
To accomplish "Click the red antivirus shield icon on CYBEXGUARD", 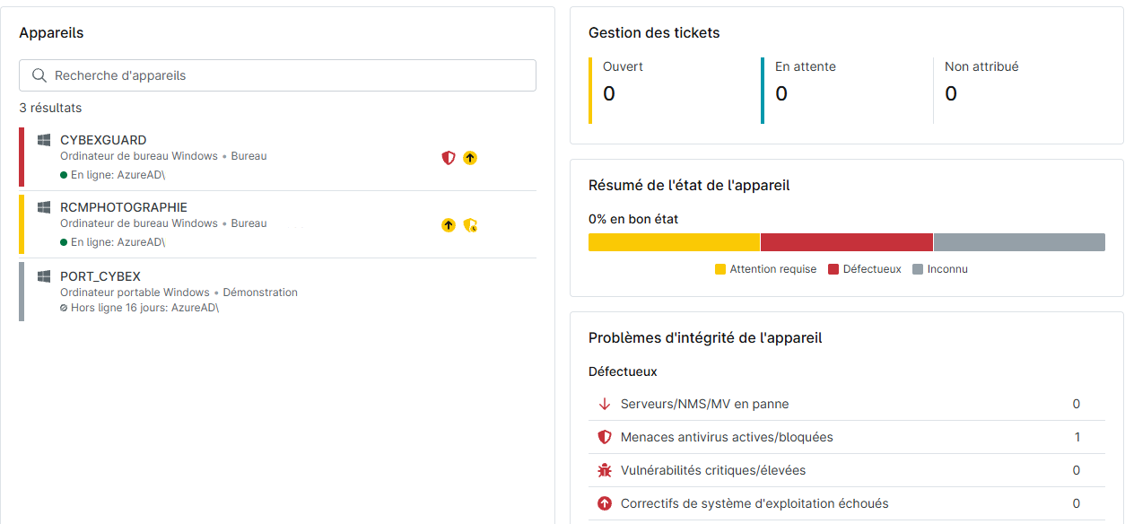I will pos(449,158).
